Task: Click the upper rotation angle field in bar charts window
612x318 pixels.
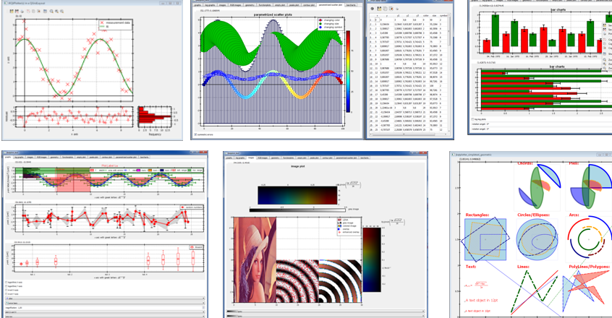Action: [x=542, y=124]
